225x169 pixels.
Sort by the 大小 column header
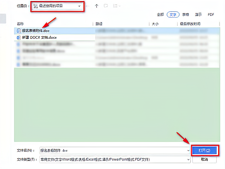[155, 24]
